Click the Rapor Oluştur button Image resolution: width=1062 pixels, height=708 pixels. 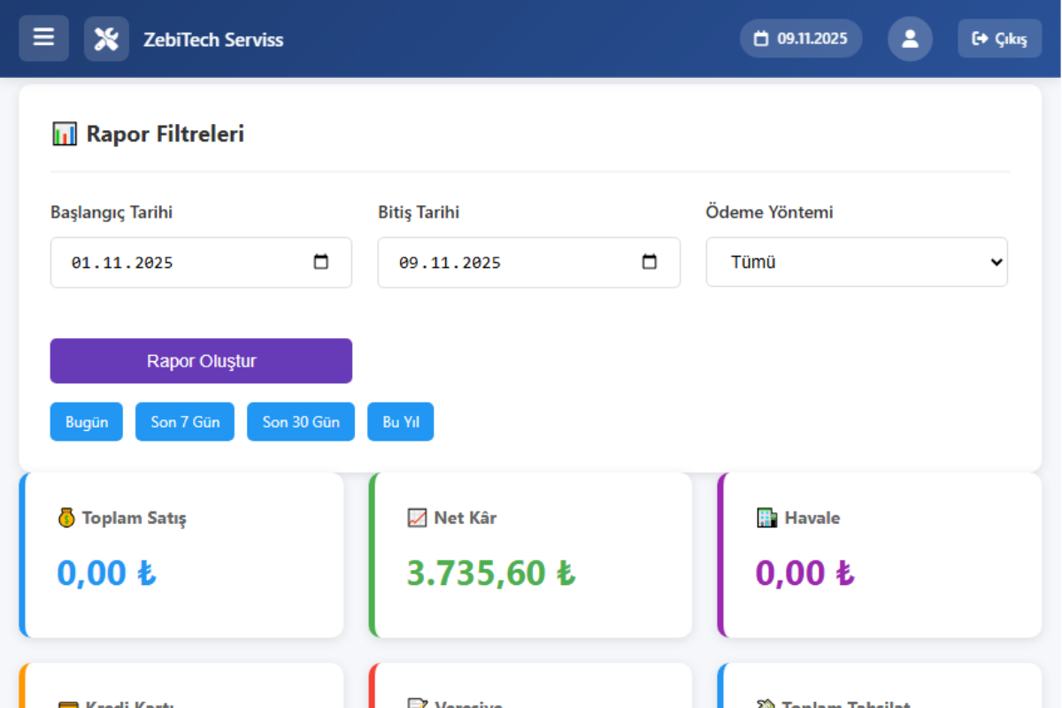point(201,361)
